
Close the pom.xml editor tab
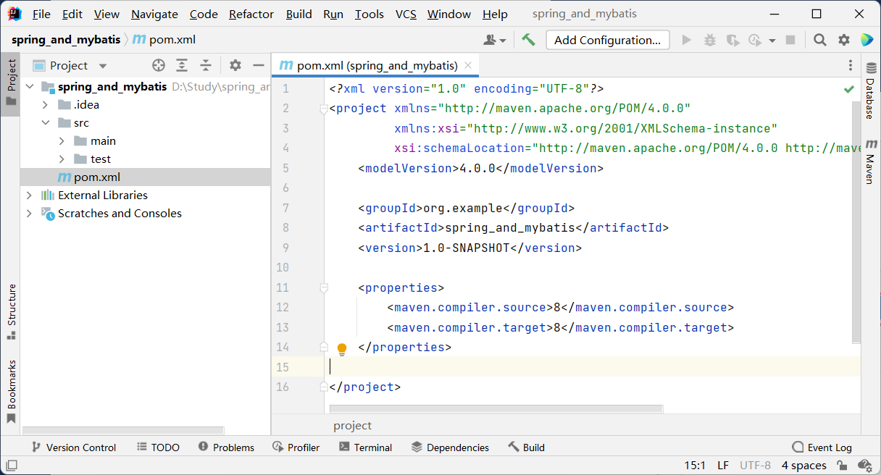(469, 65)
